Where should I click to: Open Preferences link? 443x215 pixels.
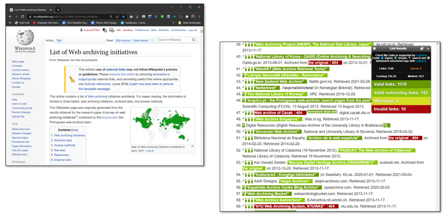tap(142, 30)
